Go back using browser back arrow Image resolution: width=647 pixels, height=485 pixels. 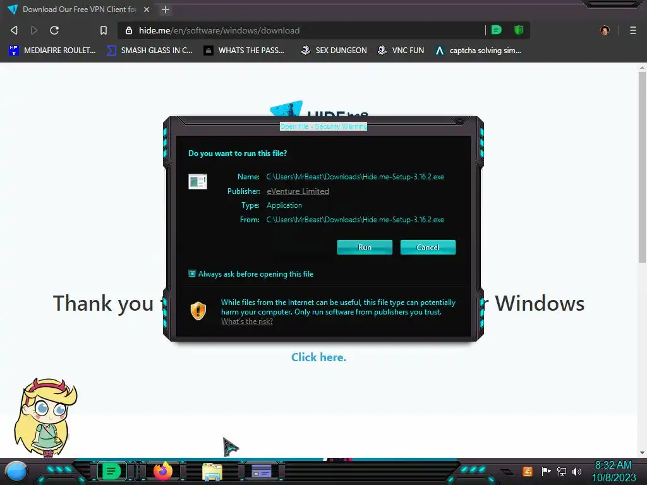click(x=14, y=30)
